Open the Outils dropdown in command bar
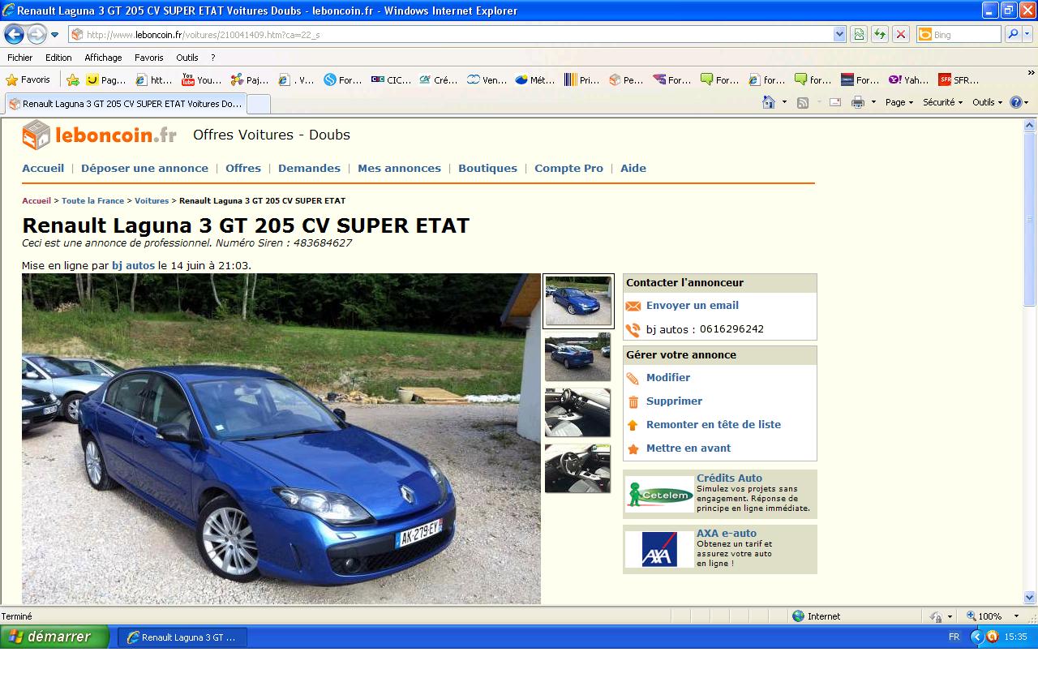Image resolution: width=1038 pixels, height=695 pixels. coord(987,102)
